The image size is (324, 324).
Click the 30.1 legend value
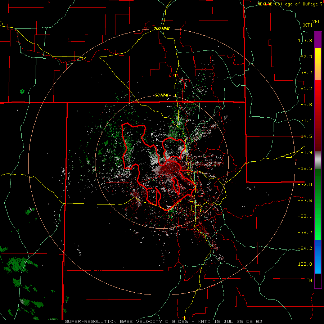pyautogui.click(x=306, y=121)
